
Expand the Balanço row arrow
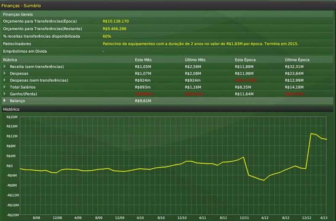coord(5,101)
